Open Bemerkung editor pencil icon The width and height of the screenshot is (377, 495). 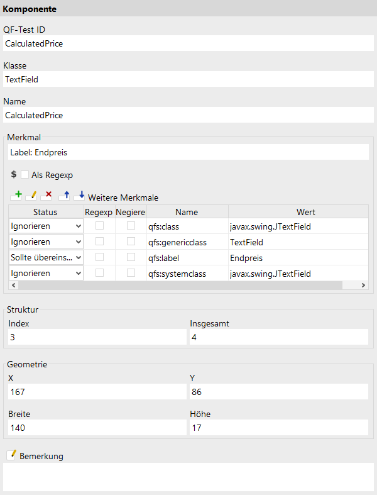tap(11, 455)
